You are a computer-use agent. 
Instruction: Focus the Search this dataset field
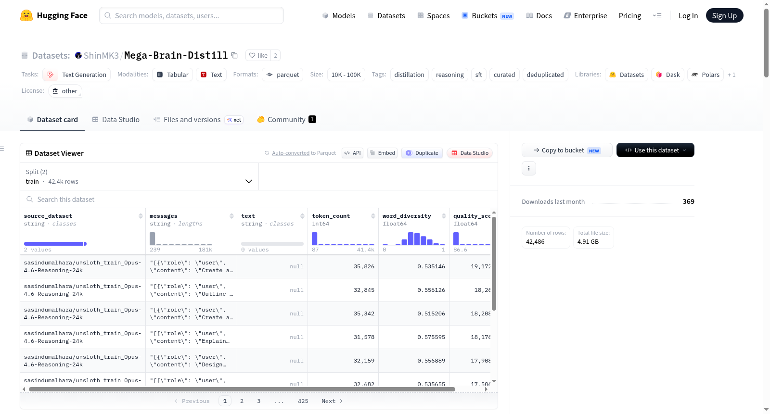coord(259,199)
